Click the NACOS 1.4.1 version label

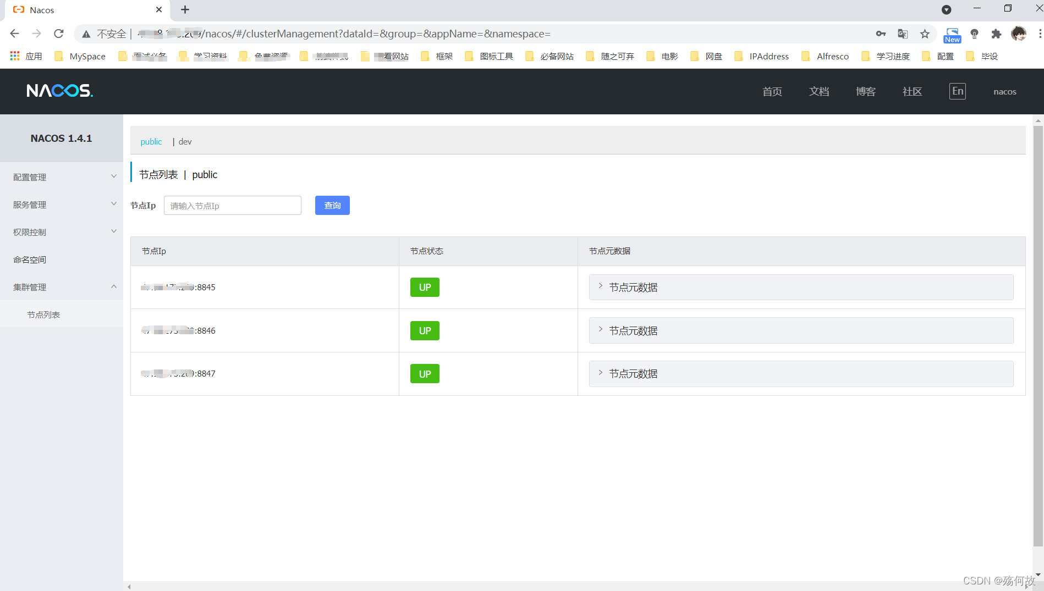click(x=62, y=138)
